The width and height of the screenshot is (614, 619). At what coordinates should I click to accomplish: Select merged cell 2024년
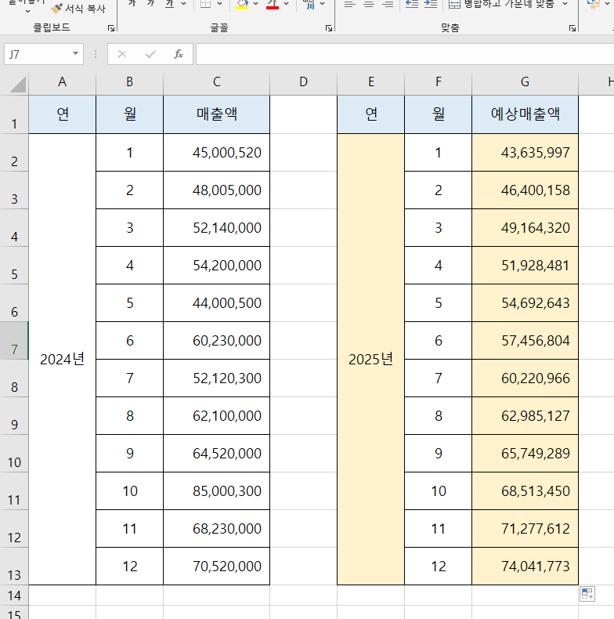63,359
